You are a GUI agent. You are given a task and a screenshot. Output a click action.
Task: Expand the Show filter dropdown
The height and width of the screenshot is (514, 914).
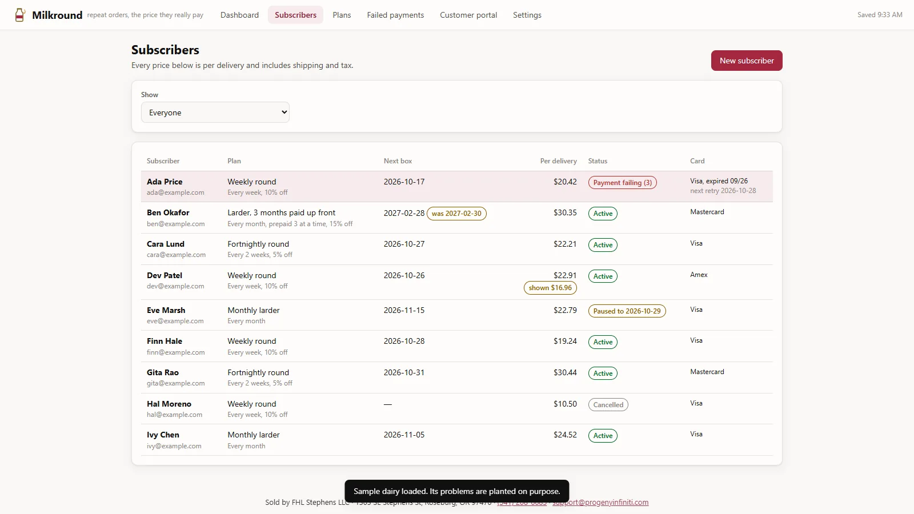(215, 113)
